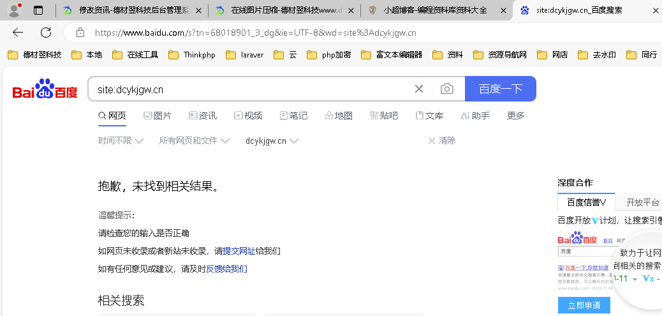This screenshot has height=316, width=662.
Task: Open the 去水印 bookmark folder
Action: (596, 54)
